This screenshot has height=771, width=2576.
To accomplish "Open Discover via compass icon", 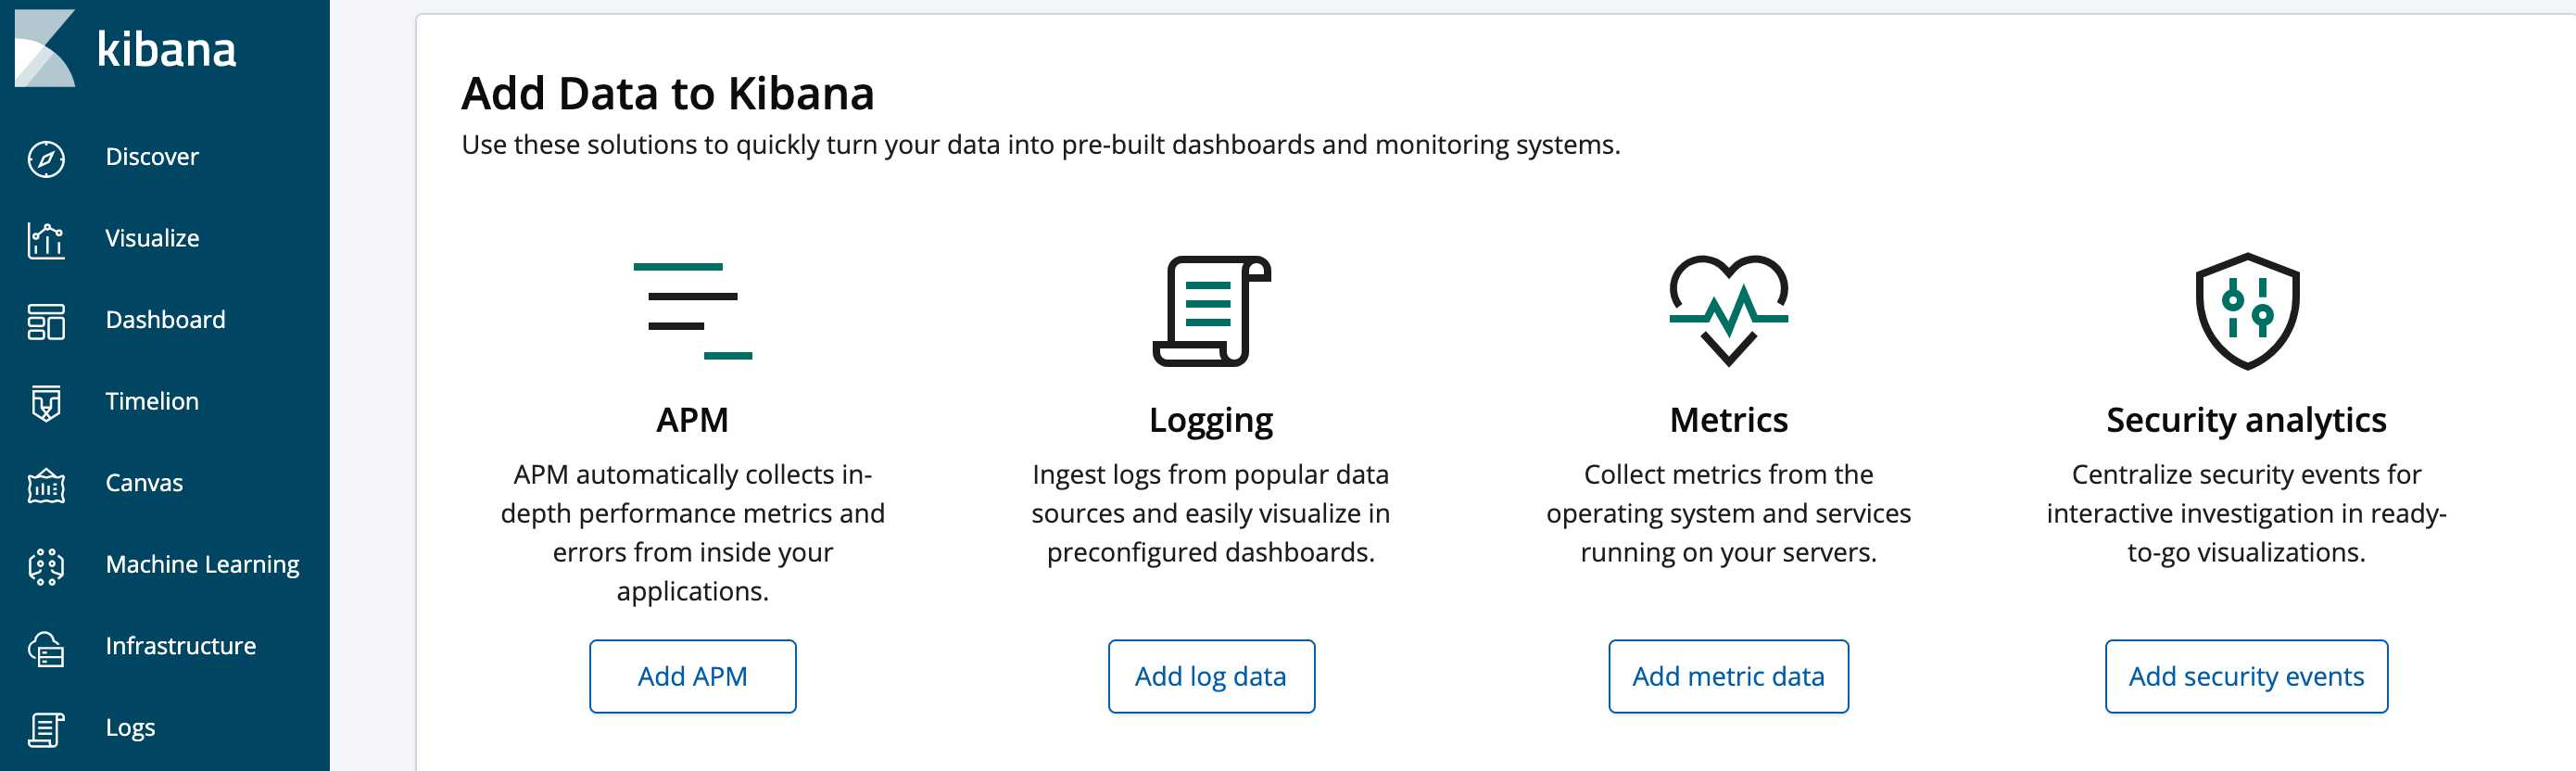I will [x=46, y=158].
